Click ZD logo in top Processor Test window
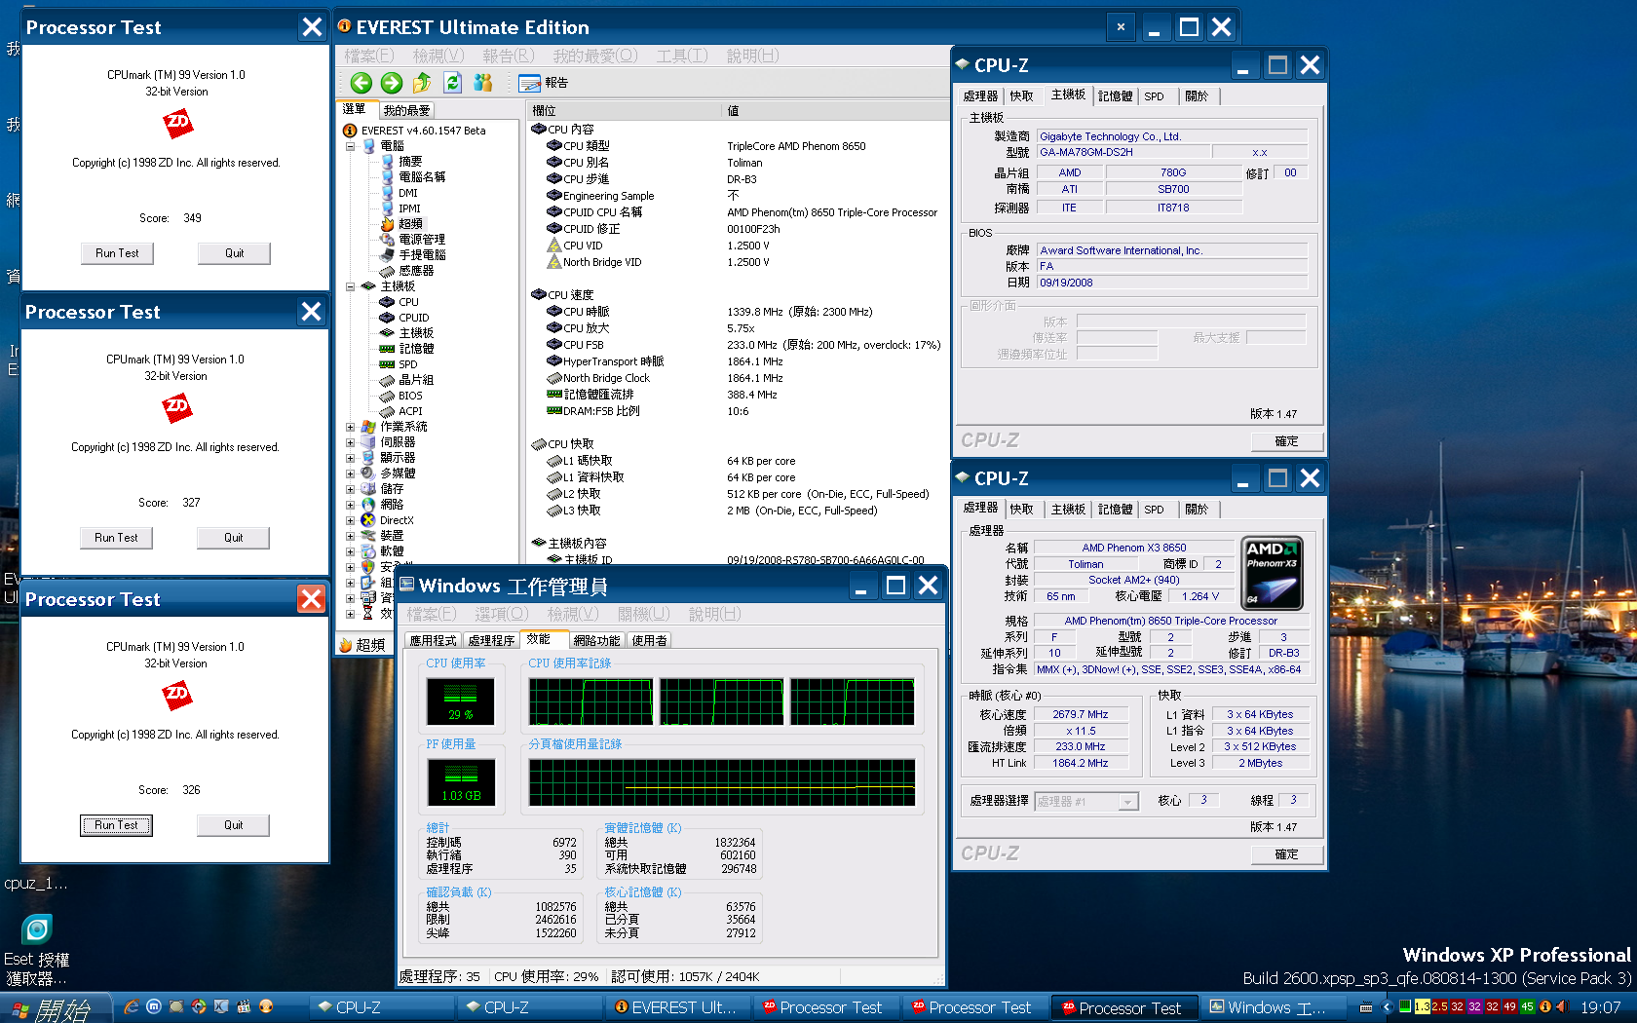Viewport: 1637px width, 1023px height. pos(177,123)
